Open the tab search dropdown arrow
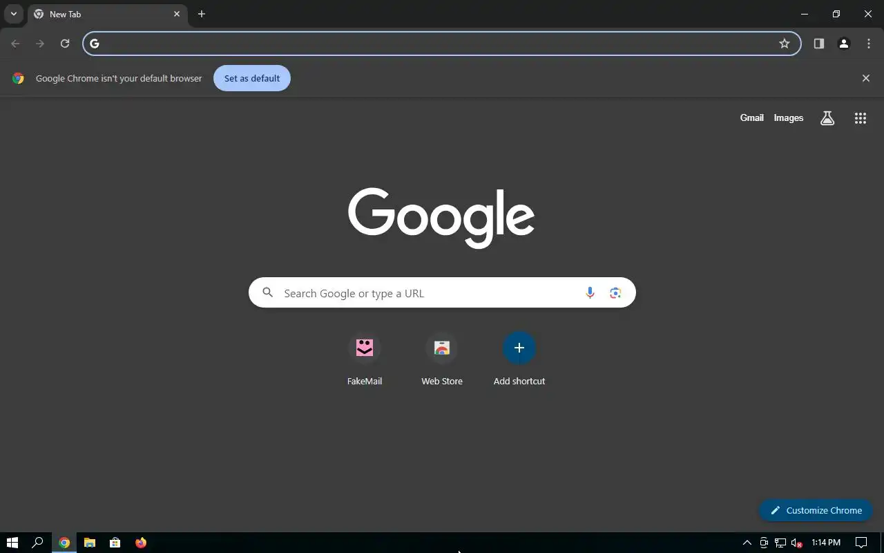884x553 pixels. click(x=13, y=14)
